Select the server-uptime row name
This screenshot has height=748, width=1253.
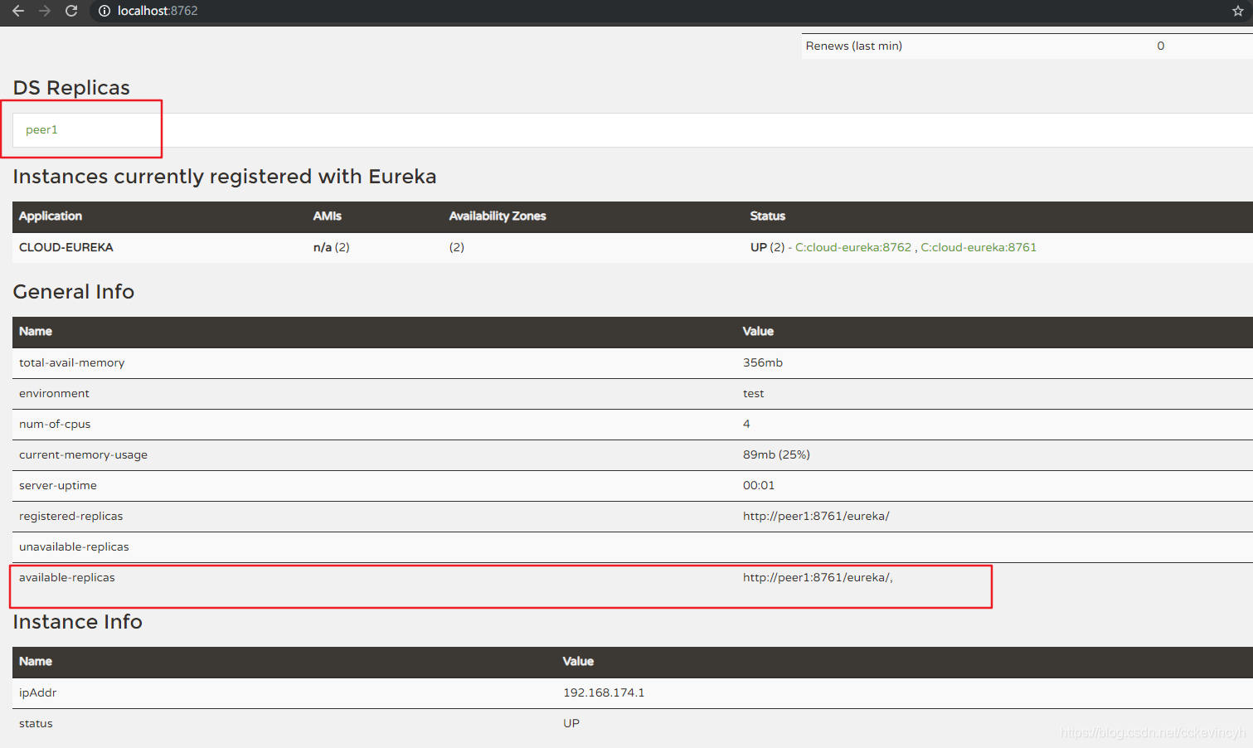[58, 485]
